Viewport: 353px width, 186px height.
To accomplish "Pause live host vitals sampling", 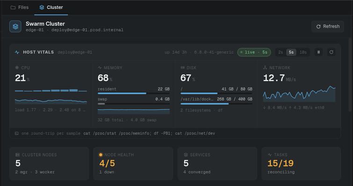I will [x=318, y=52].
